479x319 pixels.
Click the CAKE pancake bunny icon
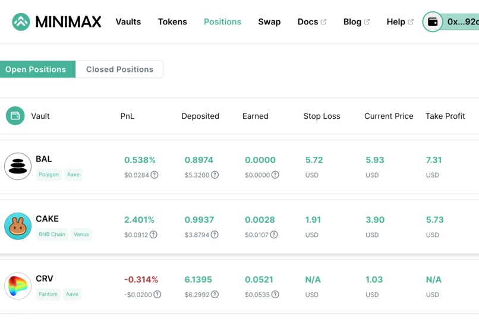point(18,226)
